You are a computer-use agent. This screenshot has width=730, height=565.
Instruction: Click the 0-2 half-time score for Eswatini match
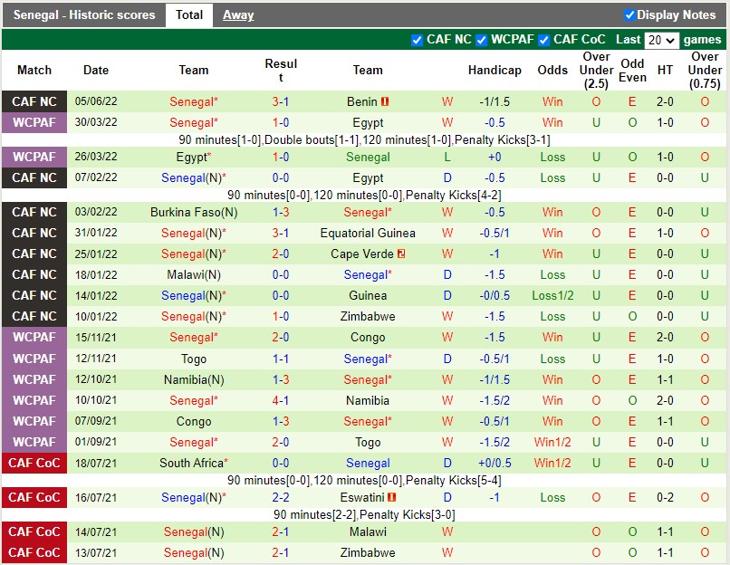(665, 497)
